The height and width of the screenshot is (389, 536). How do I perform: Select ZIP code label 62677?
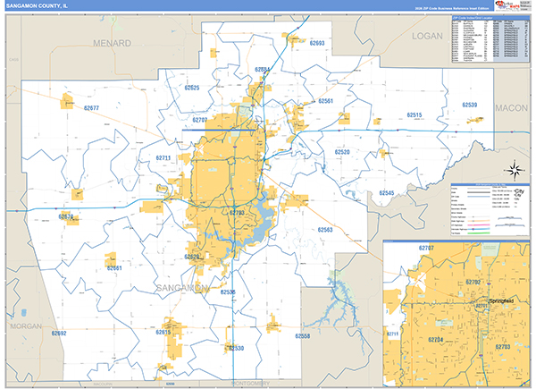coord(91,108)
